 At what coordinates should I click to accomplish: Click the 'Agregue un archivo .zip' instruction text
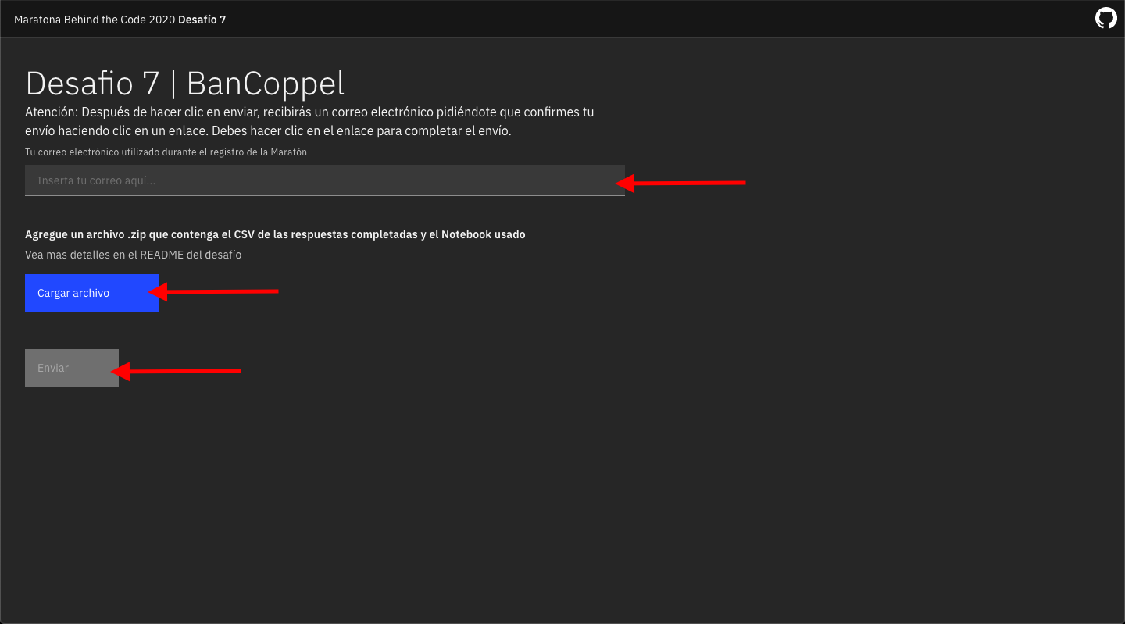click(x=275, y=234)
